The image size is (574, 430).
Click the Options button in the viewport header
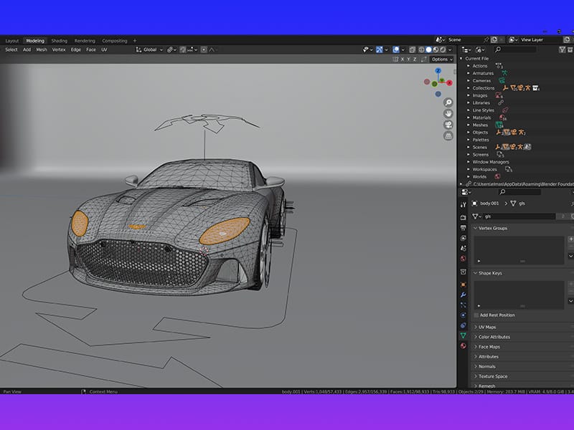pos(440,59)
